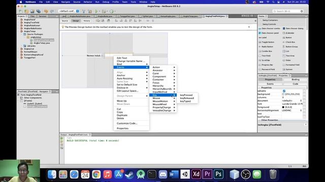
Task: Click the Profile Project toolbar icon
Action: [112, 11]
